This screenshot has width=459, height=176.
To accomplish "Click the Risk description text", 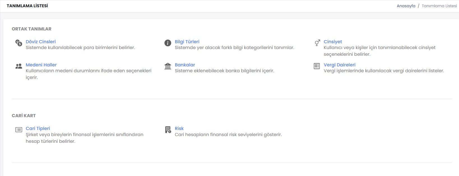I will [x=228, y=135].
